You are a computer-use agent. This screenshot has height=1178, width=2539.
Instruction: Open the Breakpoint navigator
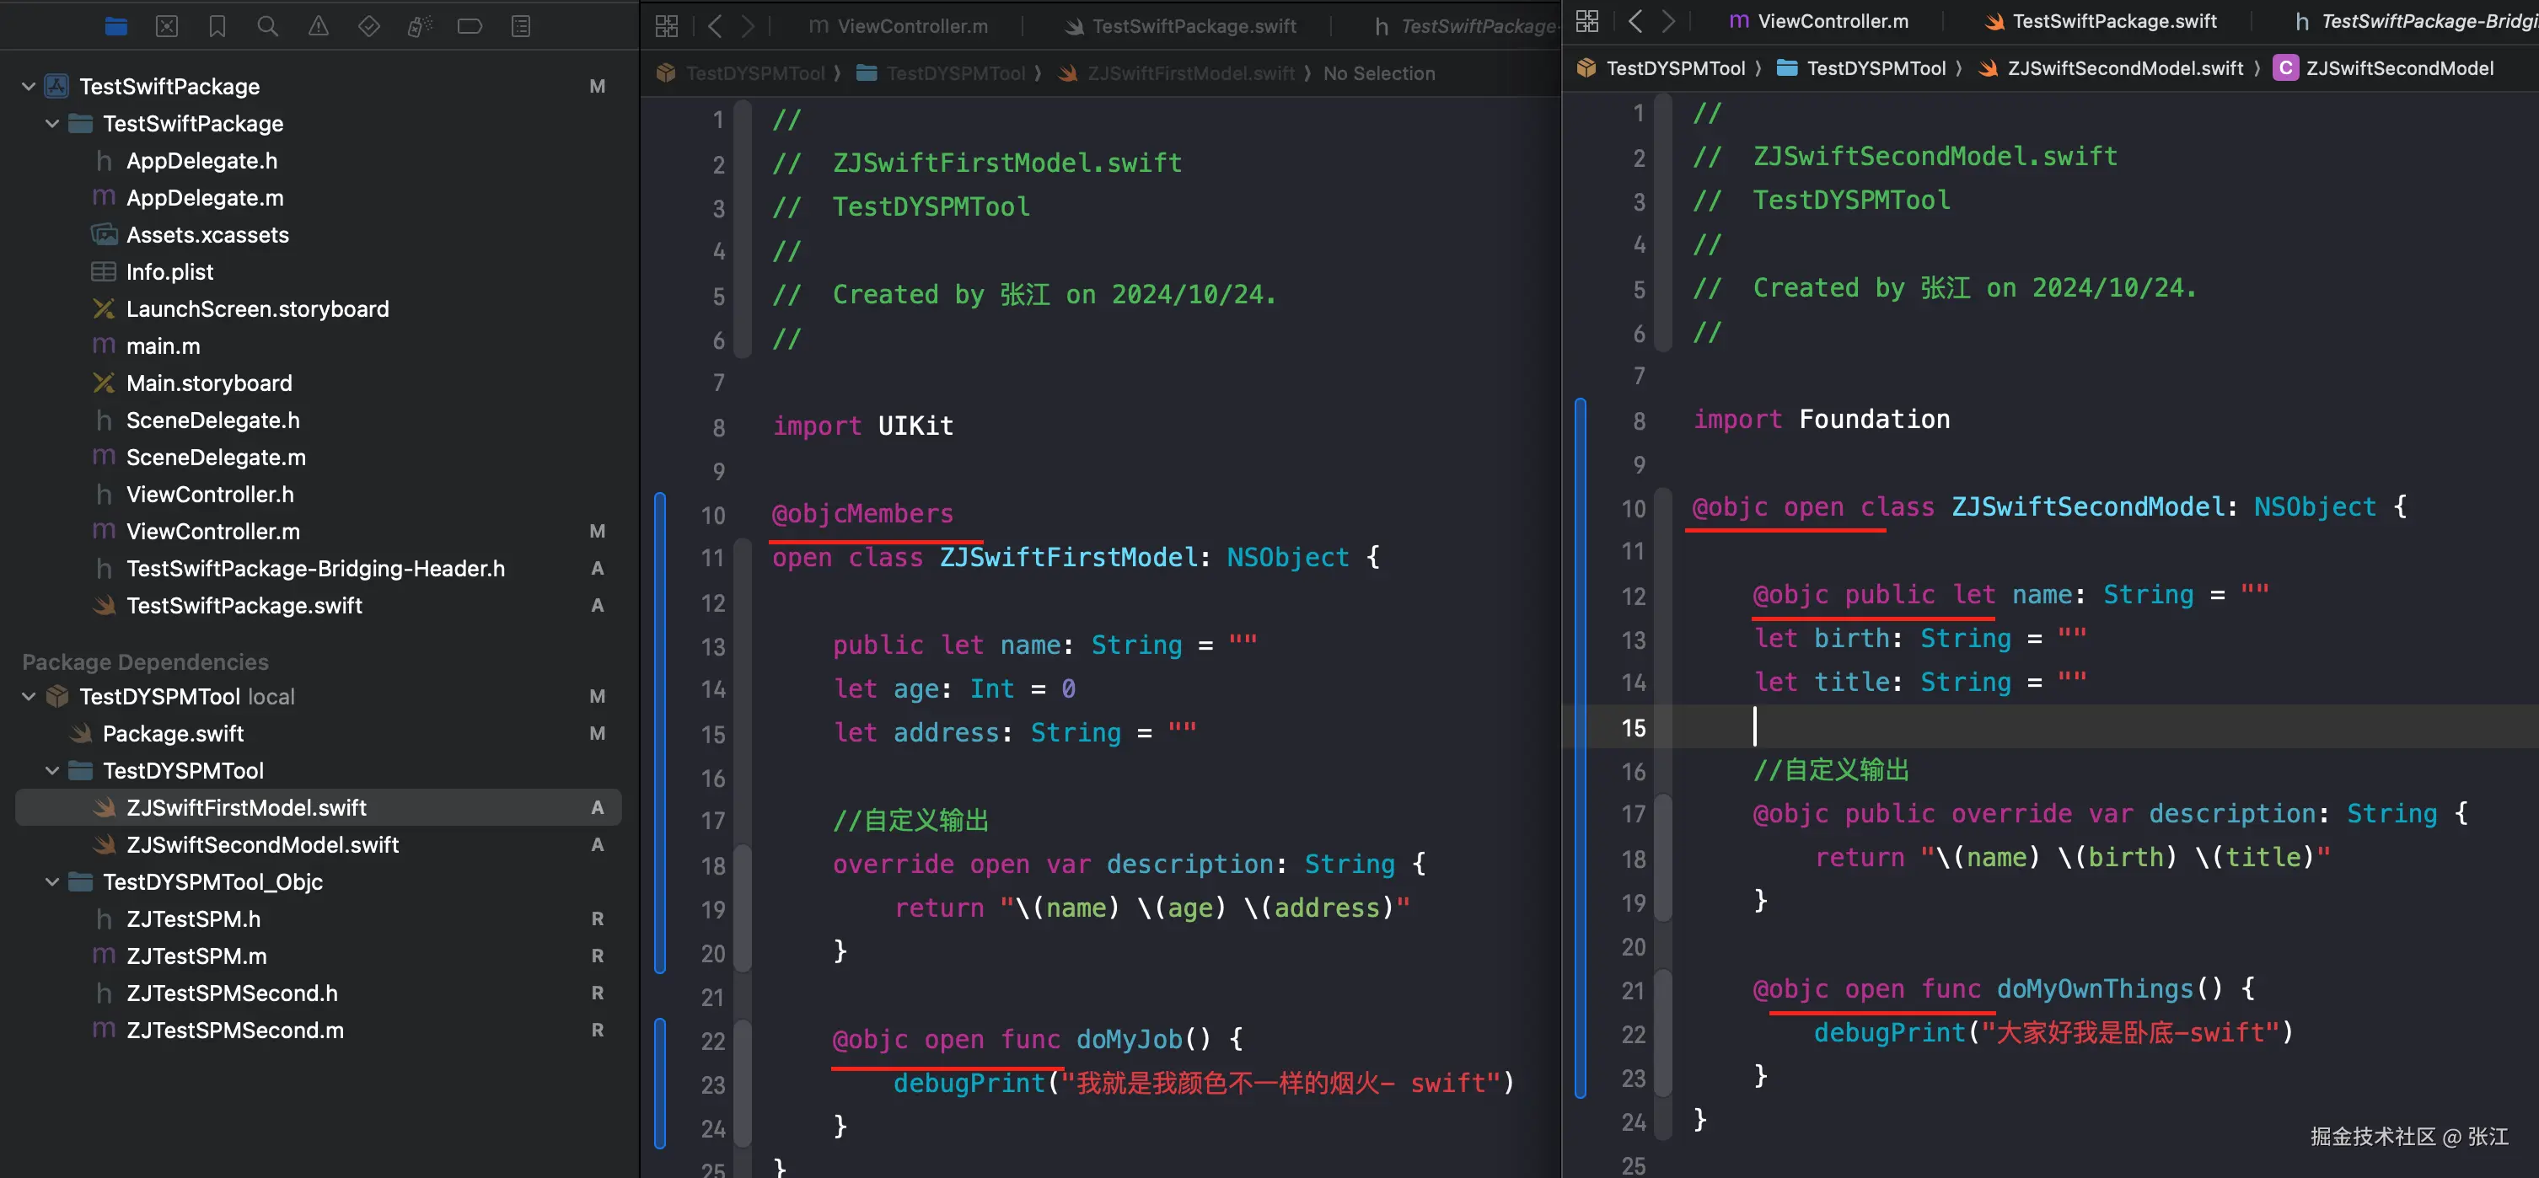pyautogui.click(x=470, y=27)
